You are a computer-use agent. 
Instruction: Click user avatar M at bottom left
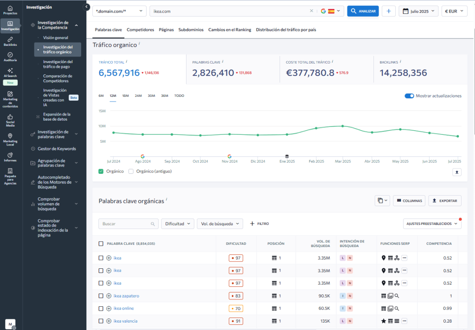click(10, 324)
